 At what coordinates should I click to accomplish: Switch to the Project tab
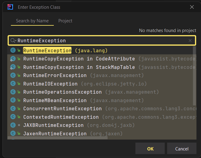click(65, 21)
